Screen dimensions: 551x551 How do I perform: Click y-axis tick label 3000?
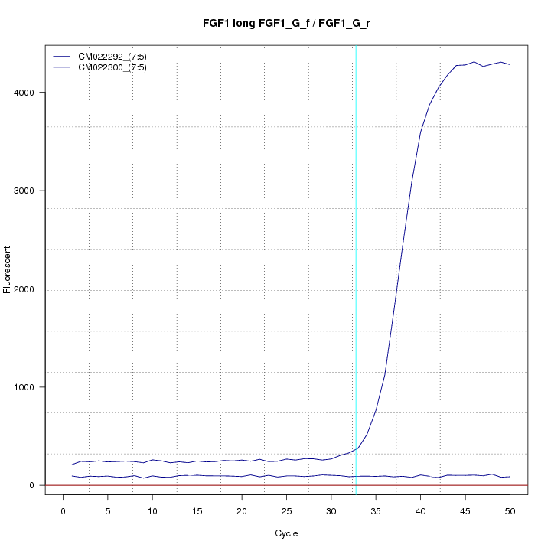click(x=24, y=191)
